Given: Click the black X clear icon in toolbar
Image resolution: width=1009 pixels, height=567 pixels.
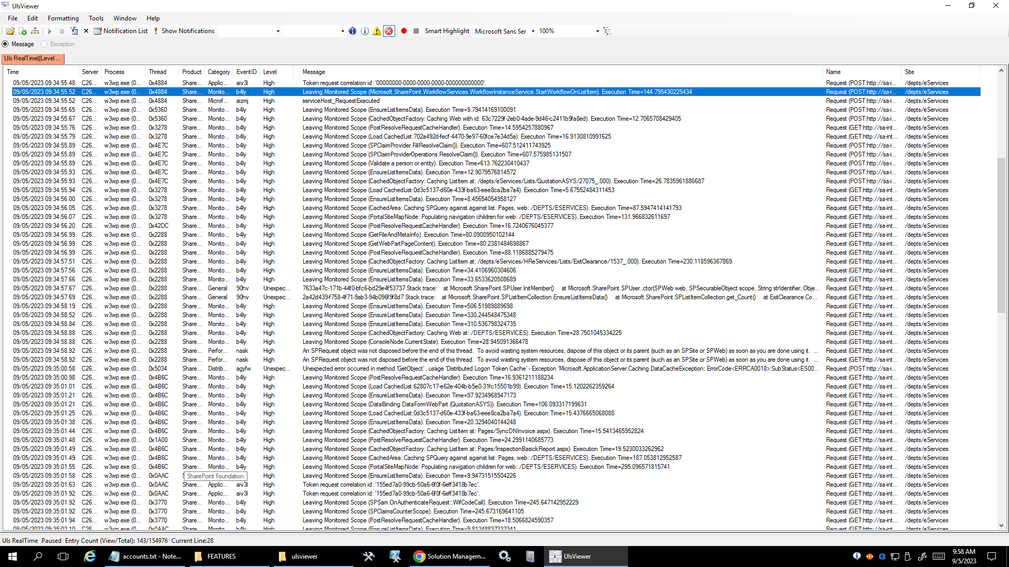Looking at the screenshot, I should tap(86, 31).
